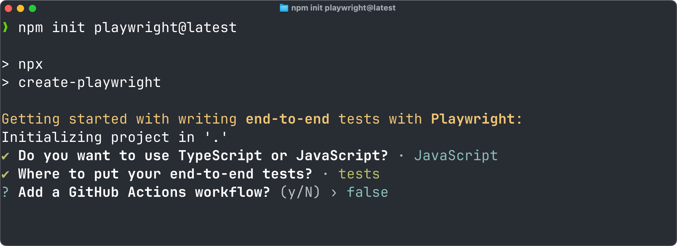677x246 pixels.
Task: Click 'Add a GitHub Actions workflow?' prompt text
Action: pos(144,192)
